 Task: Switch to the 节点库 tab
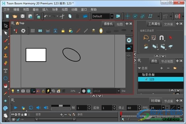pos(169,101)
